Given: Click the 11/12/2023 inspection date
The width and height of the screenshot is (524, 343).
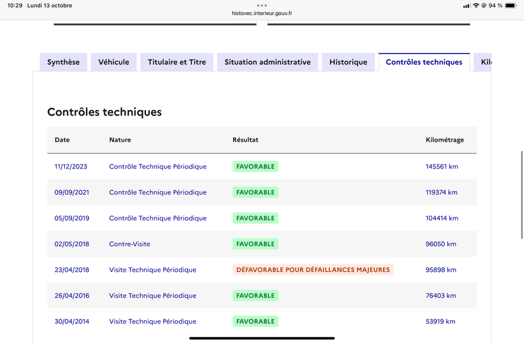Looking at the screenshot, I should coord(71,167).
